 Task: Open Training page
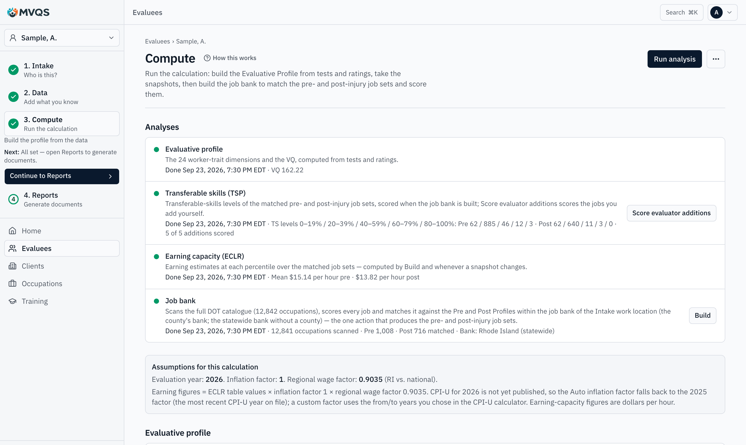(62, 301)
